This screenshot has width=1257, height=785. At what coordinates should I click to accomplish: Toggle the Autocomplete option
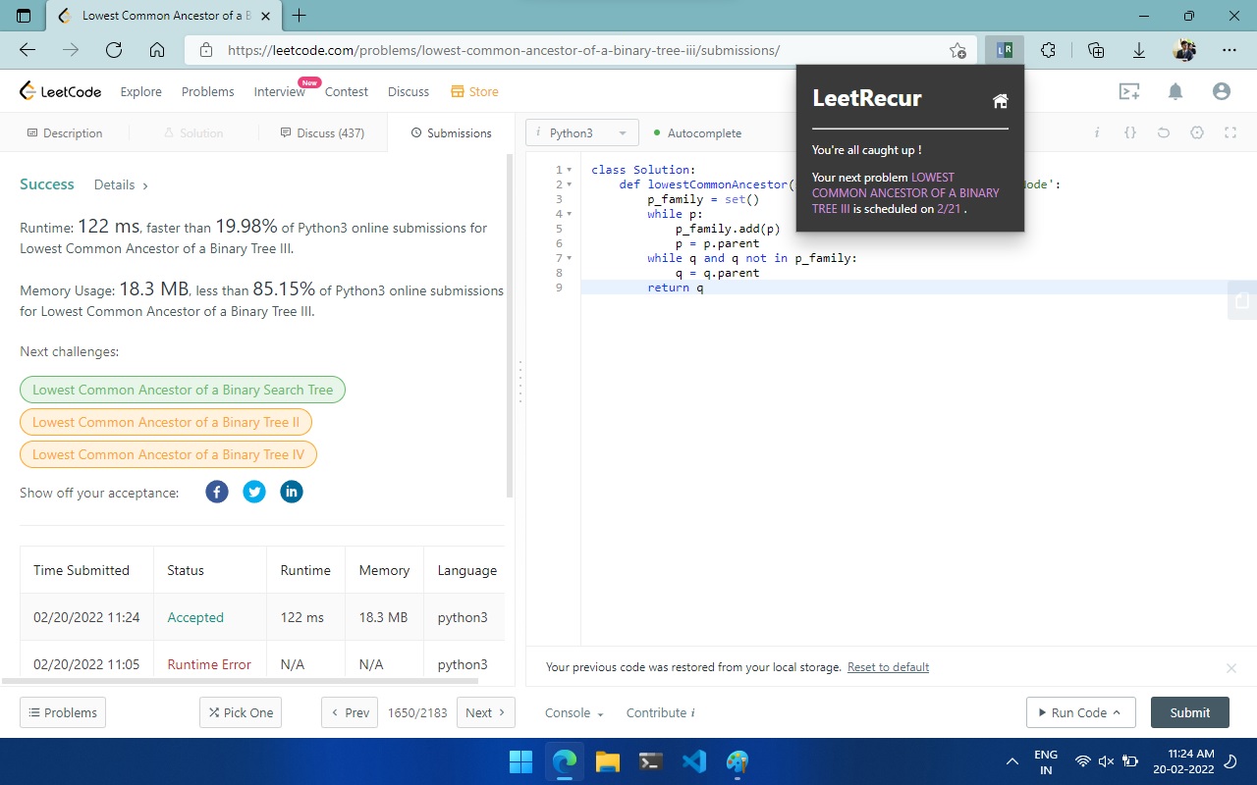tap(697, 133)
